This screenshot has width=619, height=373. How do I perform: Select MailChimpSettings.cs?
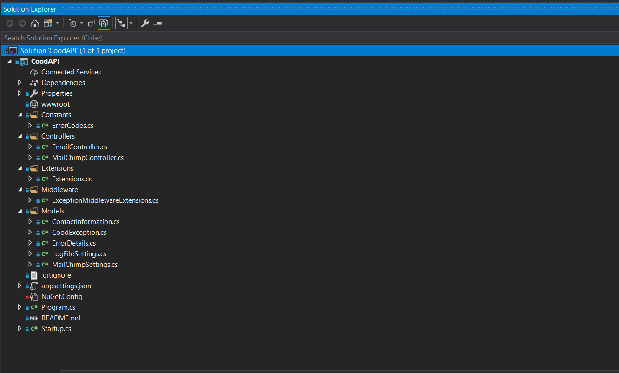85,265
